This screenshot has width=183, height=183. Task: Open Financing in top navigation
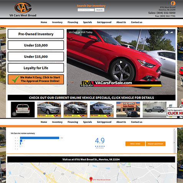coord(73,22)
